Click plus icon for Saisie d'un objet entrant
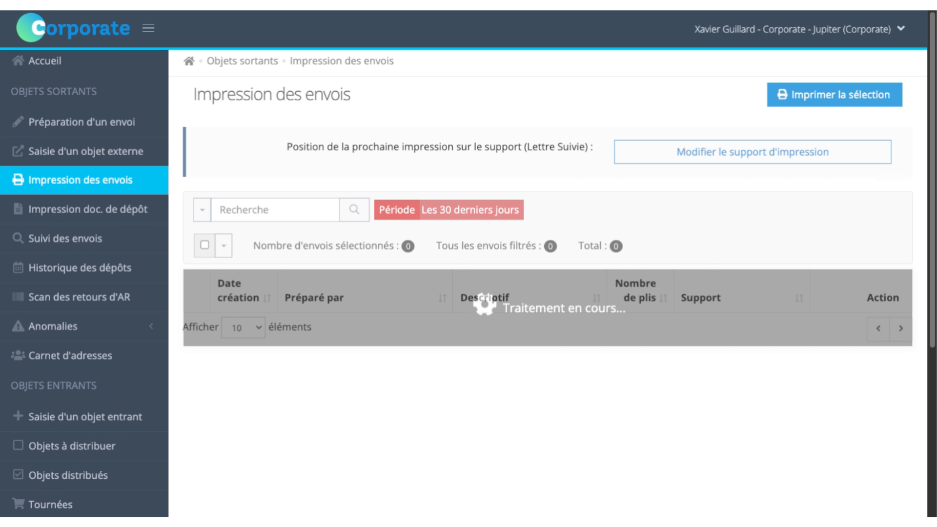Screen dimensions: 937x527 click(x=18, y=416)
